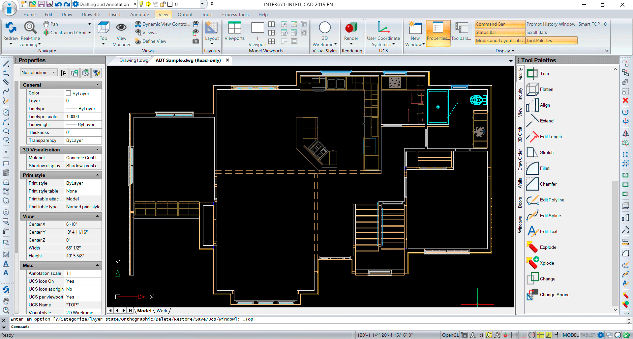
Task: Open the layer dropdown in the quick toolbar
Action: point(202,4)
